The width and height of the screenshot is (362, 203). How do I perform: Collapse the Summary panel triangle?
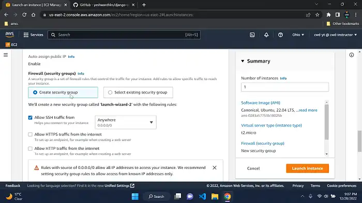(243, 61)
